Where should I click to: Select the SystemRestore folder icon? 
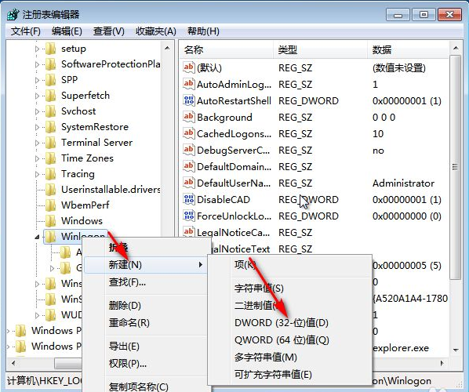pos(50,127)
